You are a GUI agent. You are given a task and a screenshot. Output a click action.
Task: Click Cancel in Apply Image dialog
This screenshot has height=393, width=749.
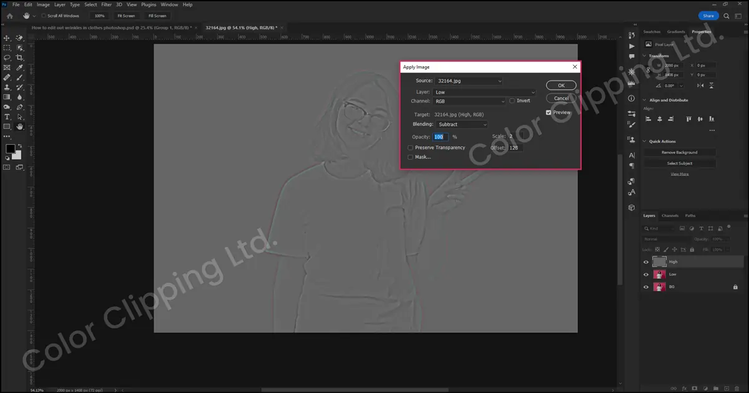click(x=561, y=98)
